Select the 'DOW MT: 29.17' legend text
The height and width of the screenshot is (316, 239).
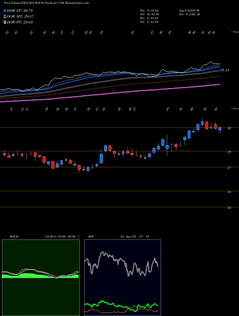tap(20, 17)
